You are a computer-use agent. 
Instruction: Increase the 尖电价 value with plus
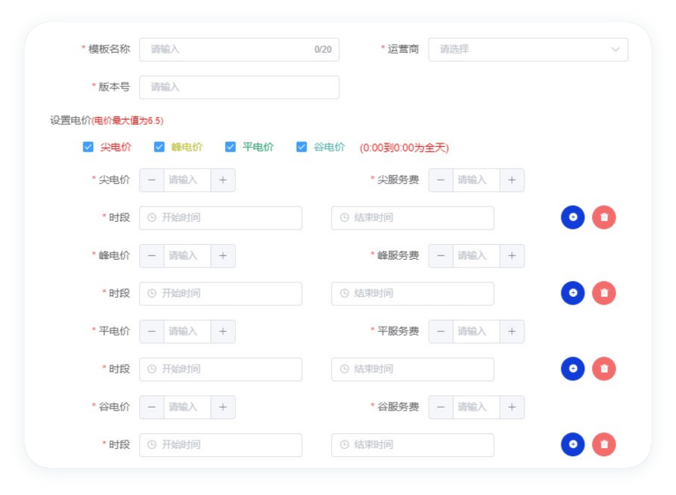point(223,180)
